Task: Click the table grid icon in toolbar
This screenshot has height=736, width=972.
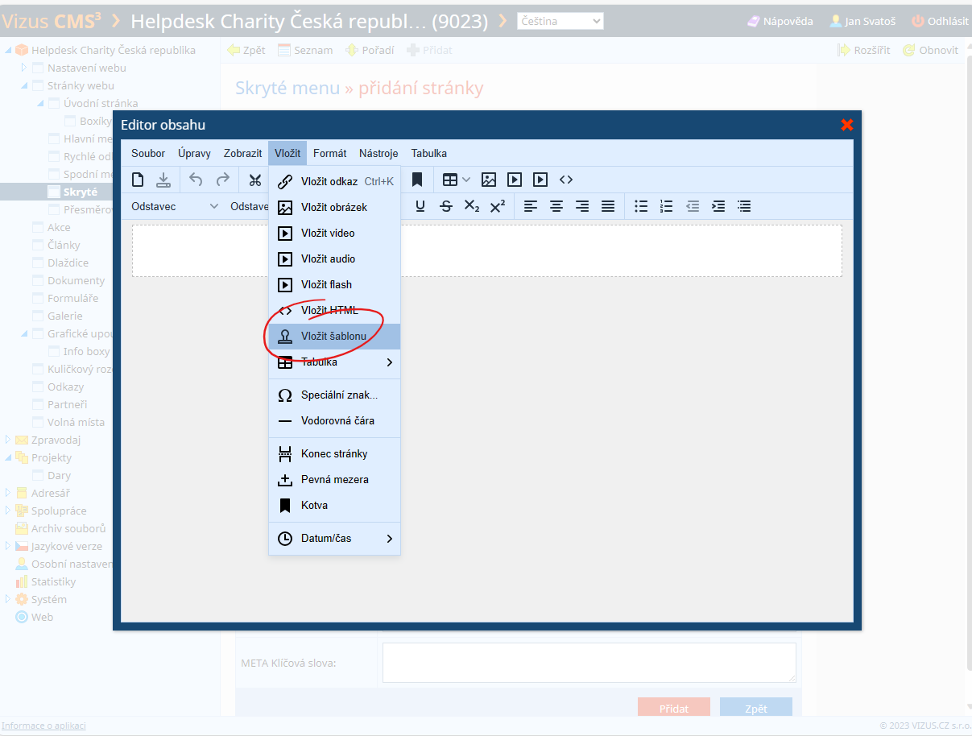Action: 450,180
